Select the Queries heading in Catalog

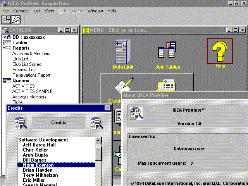pyautogui.click(x=21, y=81)
